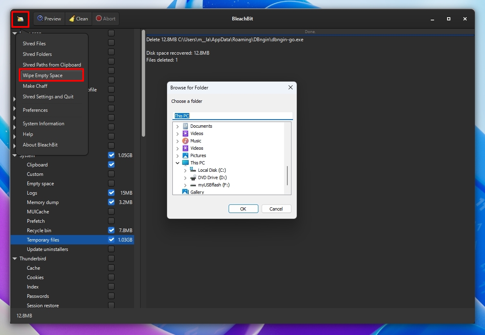Screen dimensions: 485x335
Task: Uncheck the Logs checkbox
Action: coord(111,193)
